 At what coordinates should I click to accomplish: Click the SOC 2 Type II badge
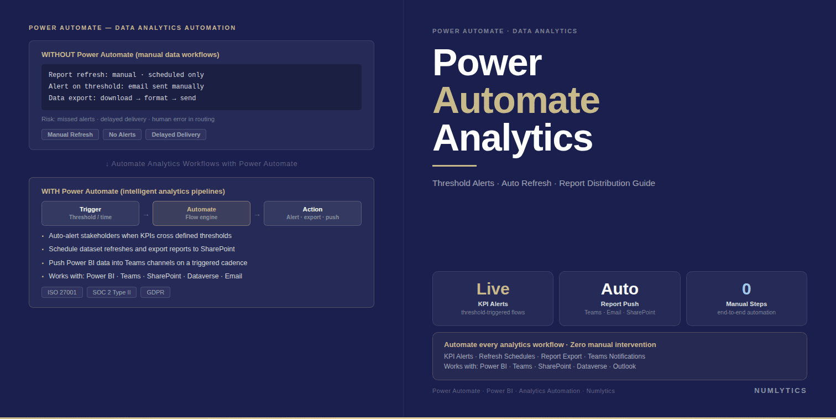coord(112,292)
